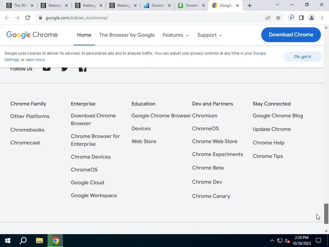Select the Home navigation item
This screenshot has width=329, height=247.
[84, 35]
